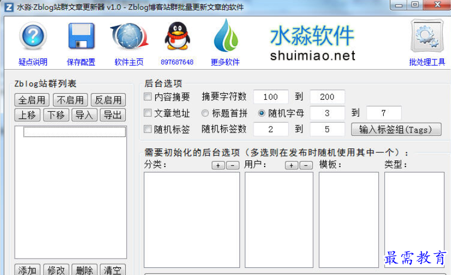Focus the 随机标签数 minimum field showing 2
451x275 pixels.
pos(271,129)
